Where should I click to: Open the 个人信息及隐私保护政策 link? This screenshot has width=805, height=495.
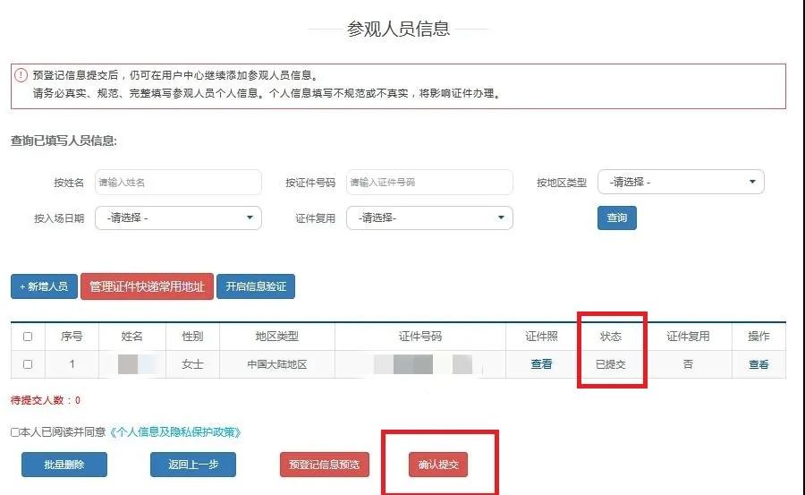(175, 432)
